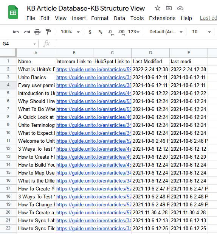Select column E header

click(x=189, y=53)
